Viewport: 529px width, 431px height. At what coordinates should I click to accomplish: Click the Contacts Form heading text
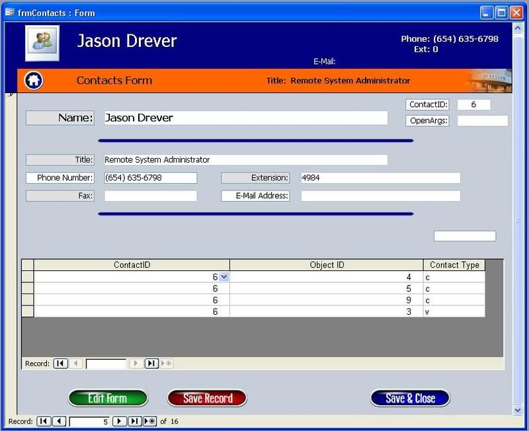(114, 81)
